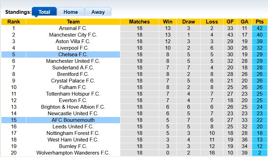Click the Pts column header
This screenshot has width=268, height=157.
[x=259, y=22]
